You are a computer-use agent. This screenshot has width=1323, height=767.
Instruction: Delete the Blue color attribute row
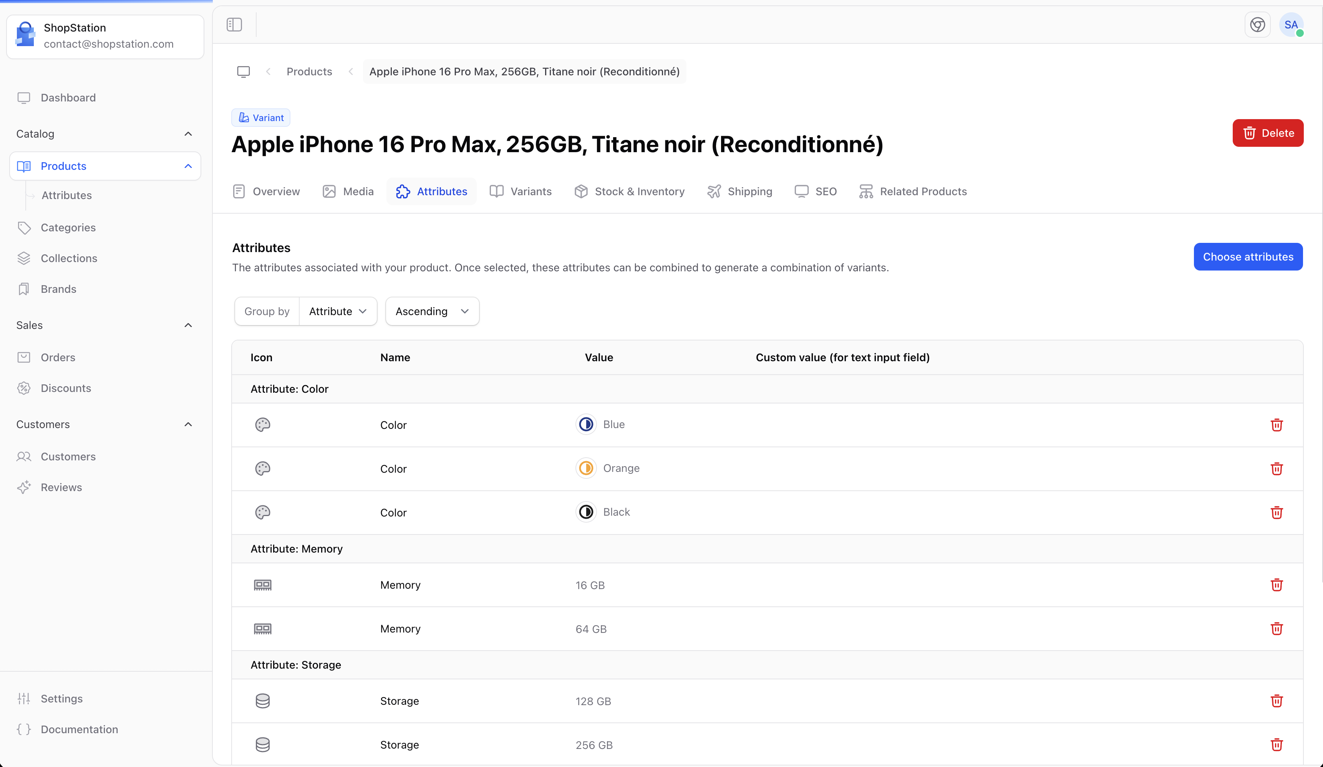(1277, 425)
